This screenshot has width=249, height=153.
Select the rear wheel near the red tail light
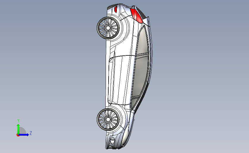(x=108, y=28)
